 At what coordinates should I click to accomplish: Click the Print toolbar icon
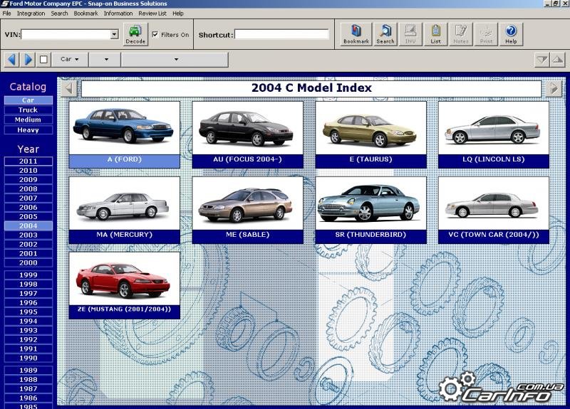(x=486, y=34)
